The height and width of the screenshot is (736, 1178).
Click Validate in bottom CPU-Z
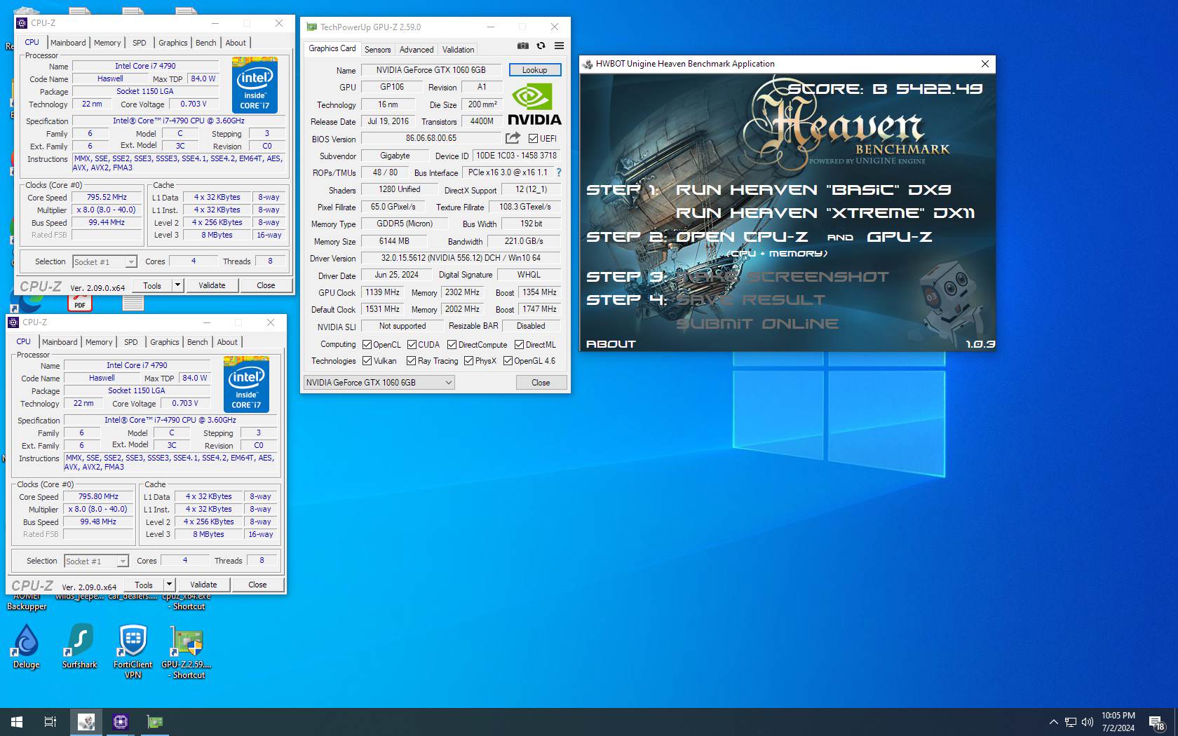[203, 585]
